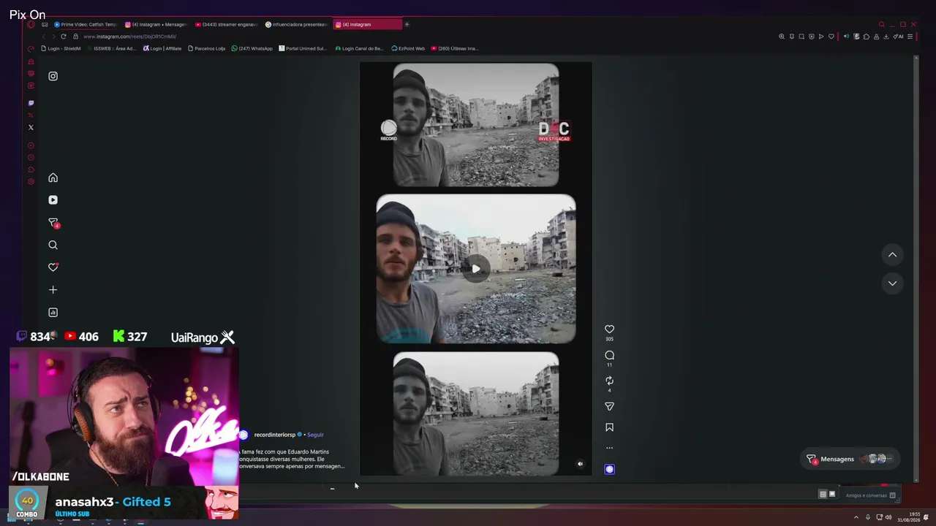Screen dimensions: 936x526
Task: Open browser sidebar history clock icon
Action: [31, 157]
